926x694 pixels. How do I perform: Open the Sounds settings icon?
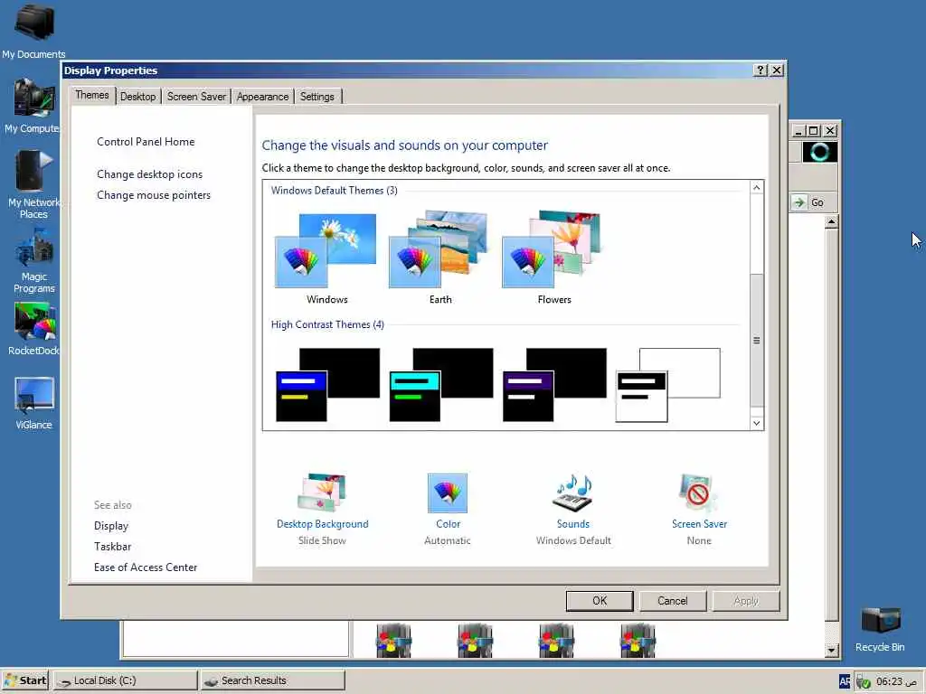pyautogui.click(x=573, y=509)
